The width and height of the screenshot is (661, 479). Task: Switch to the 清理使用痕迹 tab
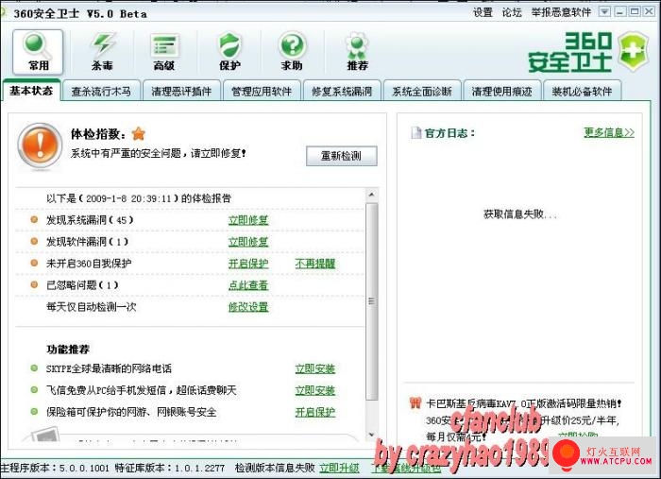point(501,91)
